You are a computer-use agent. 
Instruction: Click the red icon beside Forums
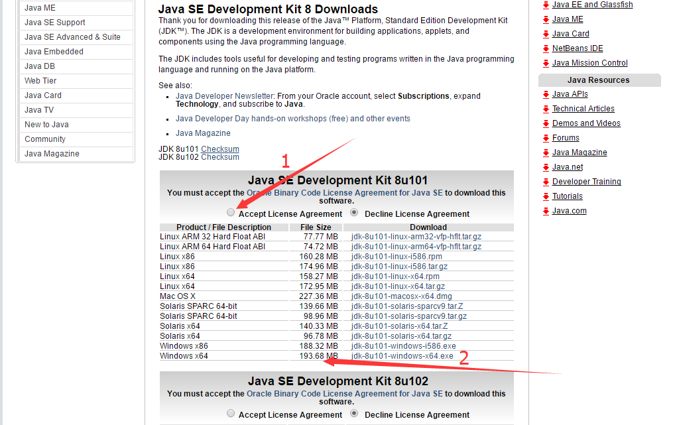546,138
